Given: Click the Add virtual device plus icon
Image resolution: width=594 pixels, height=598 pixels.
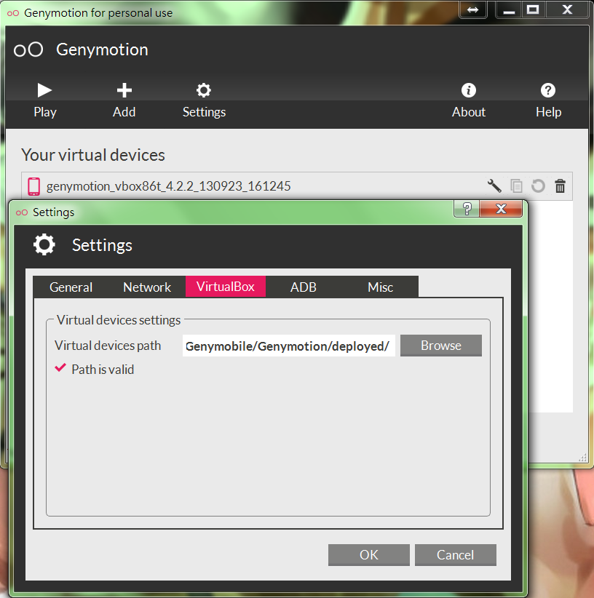Looking at the screenshot, I should (x=124, y=100).
